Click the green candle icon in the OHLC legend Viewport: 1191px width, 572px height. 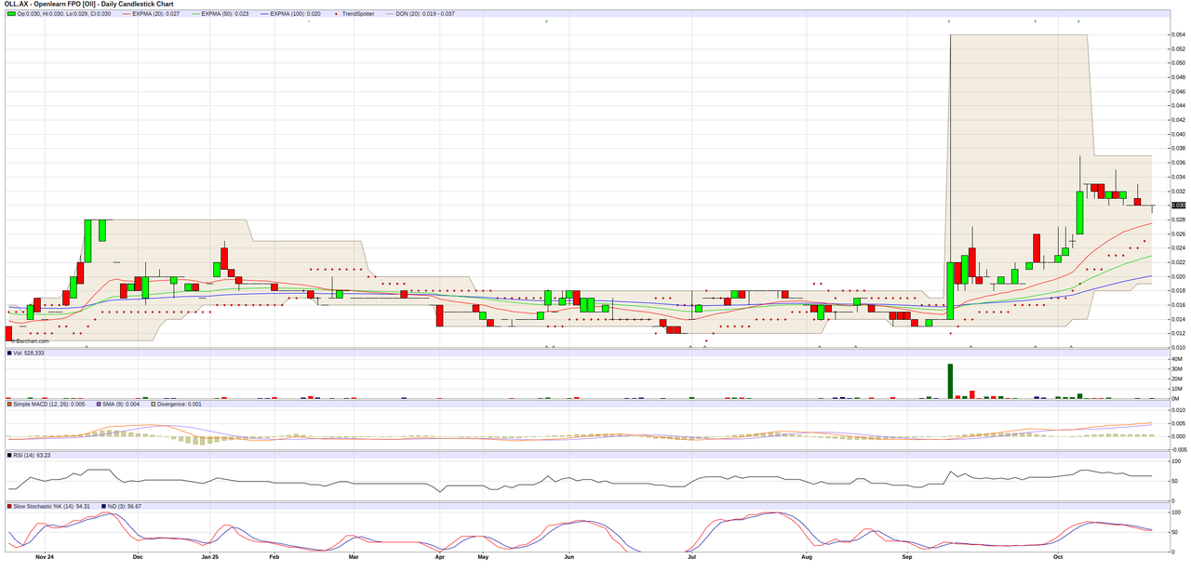point(11,14)
